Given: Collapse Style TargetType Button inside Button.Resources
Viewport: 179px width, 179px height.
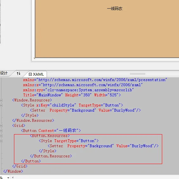Looking at the screenshot, I should [x=1, y=141].
